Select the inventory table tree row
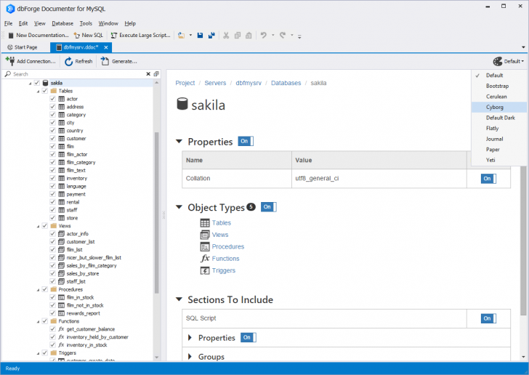 [x=76, y=178]
